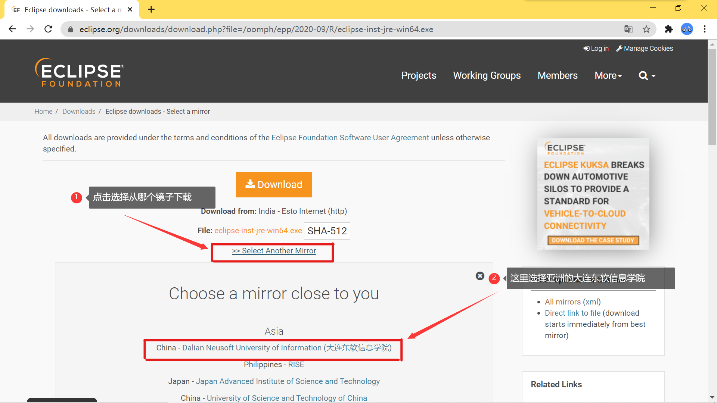The height and width of the screenshot is (403, 717).
Task: View site info via the padlock icon
Action: (x=70, y=29)
